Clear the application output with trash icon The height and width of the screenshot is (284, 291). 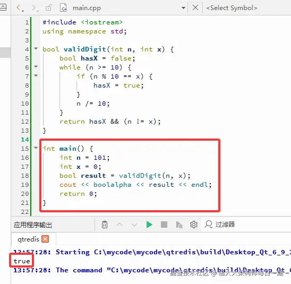click(x=105, y=225)
